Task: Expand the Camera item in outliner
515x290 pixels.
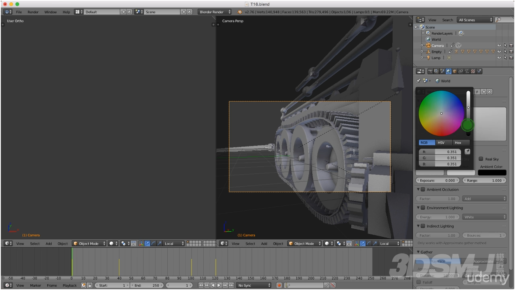Action: click(422, 46)
